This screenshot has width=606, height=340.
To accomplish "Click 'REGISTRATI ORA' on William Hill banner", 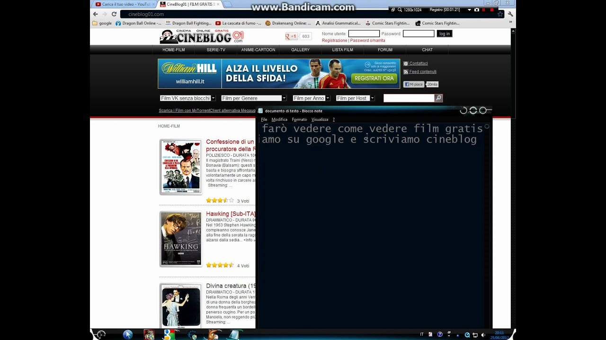I will 374,78.
